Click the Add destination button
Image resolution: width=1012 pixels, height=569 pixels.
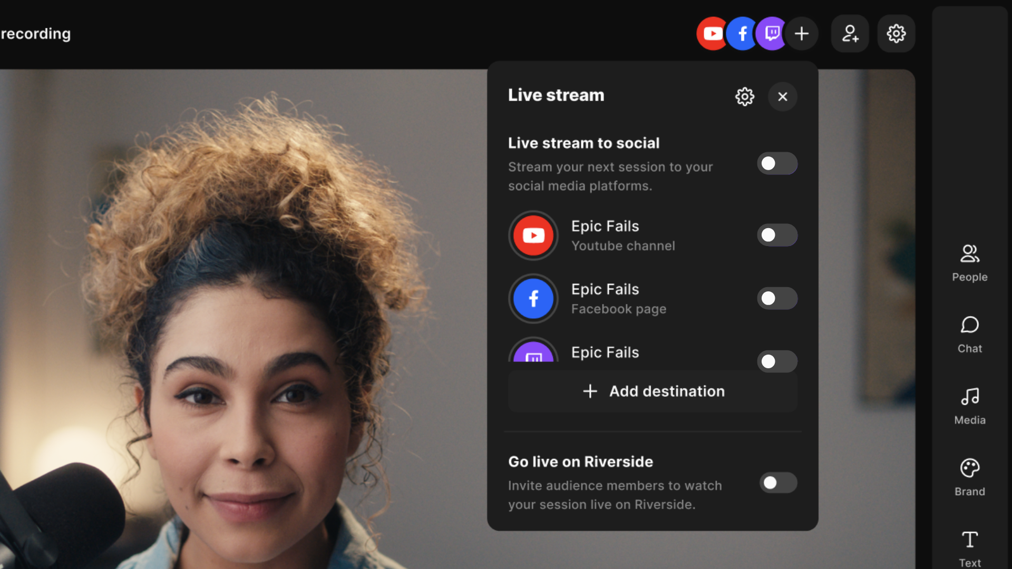(x=653, y=391)
